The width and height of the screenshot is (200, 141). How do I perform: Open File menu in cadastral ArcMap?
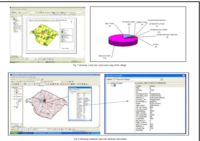click(x=12, y=77)
